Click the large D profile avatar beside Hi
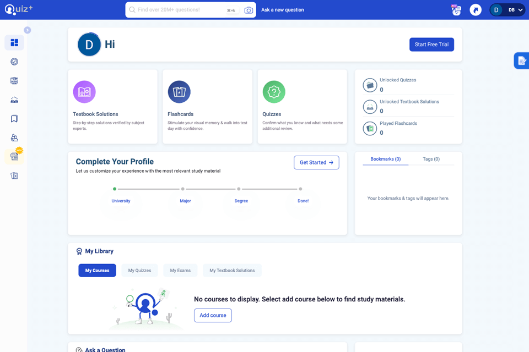 [x=89, y=45]
